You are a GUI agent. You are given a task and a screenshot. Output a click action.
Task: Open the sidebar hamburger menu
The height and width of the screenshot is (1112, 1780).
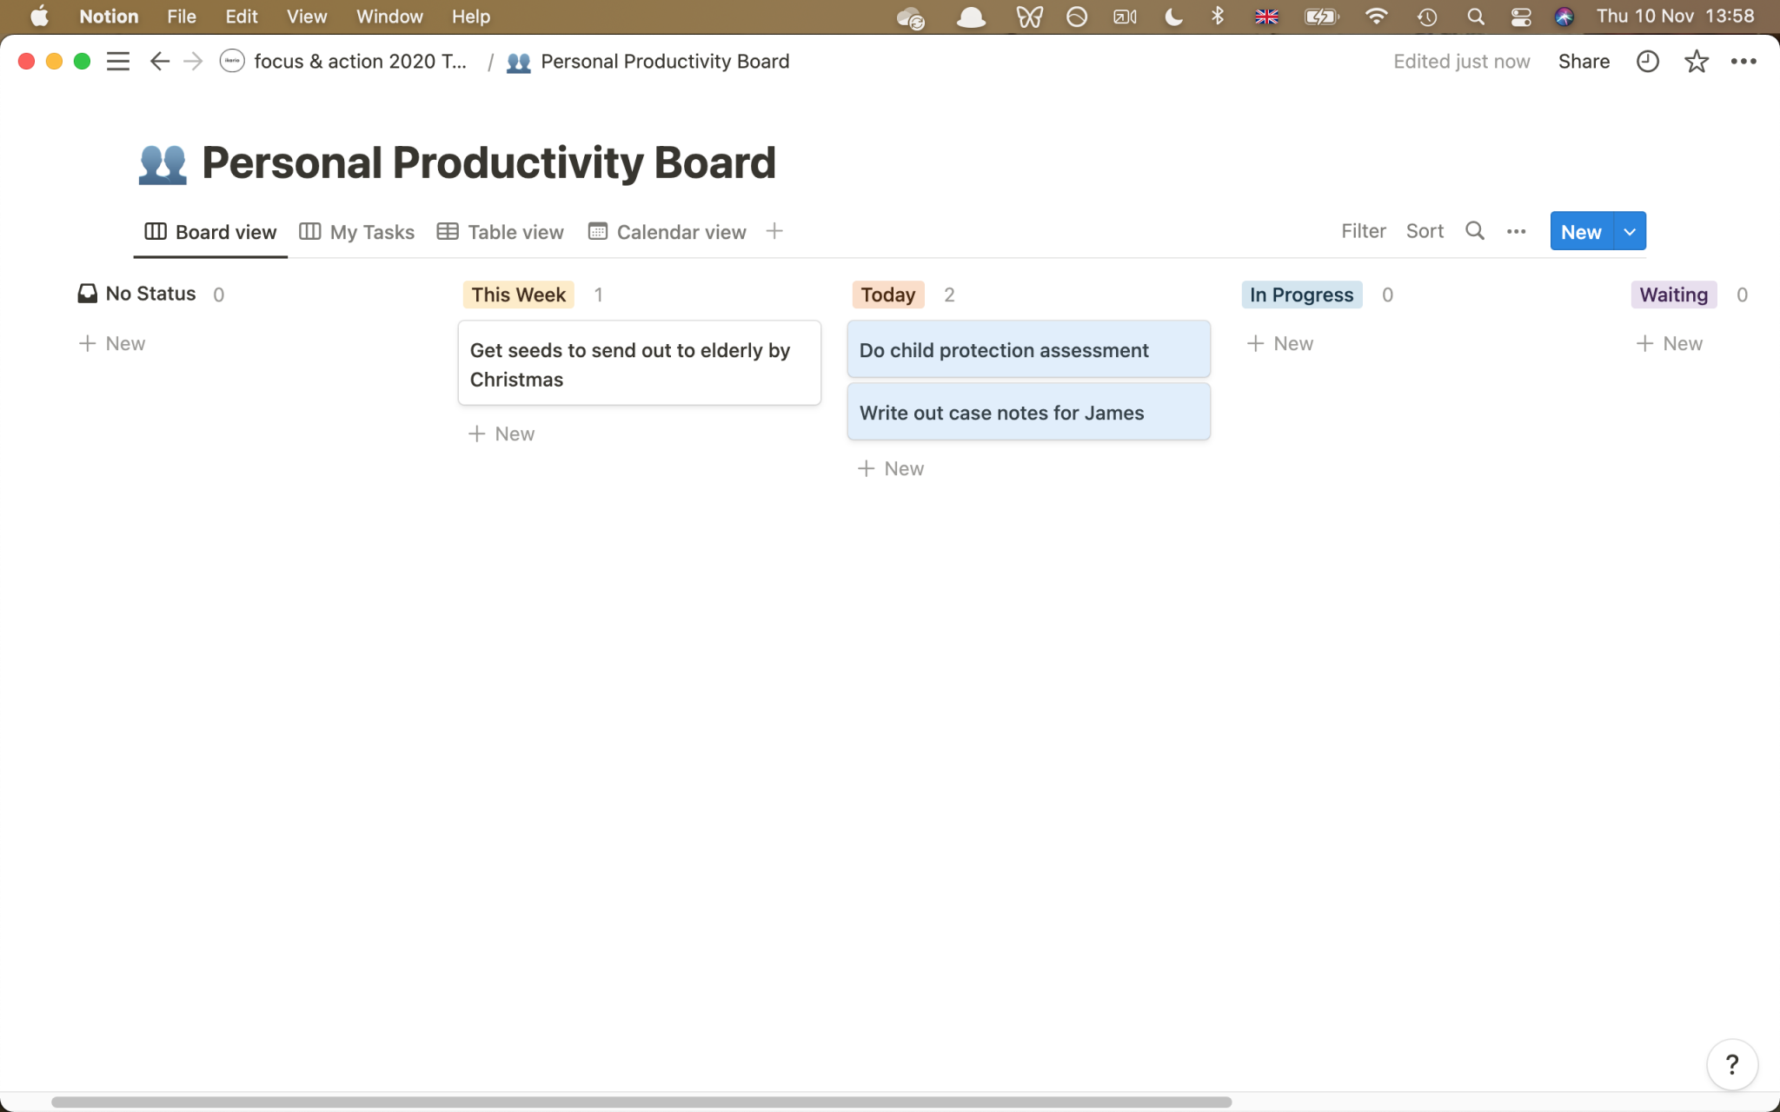[118, 62]
